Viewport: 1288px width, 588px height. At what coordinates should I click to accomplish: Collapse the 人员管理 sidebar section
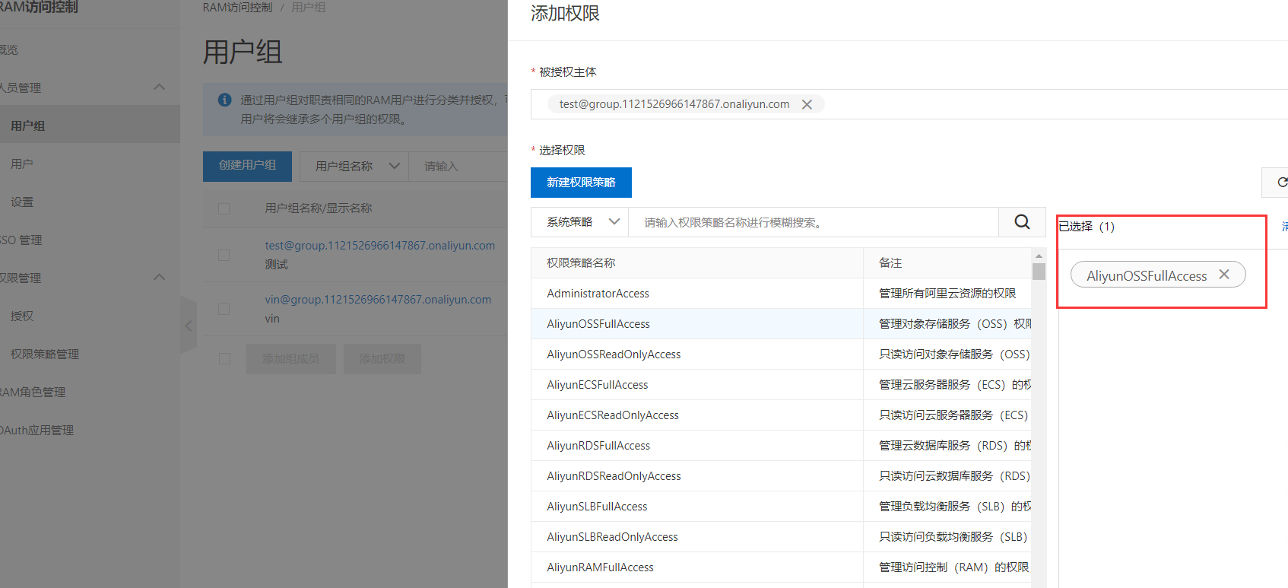(x=159, y=87)
